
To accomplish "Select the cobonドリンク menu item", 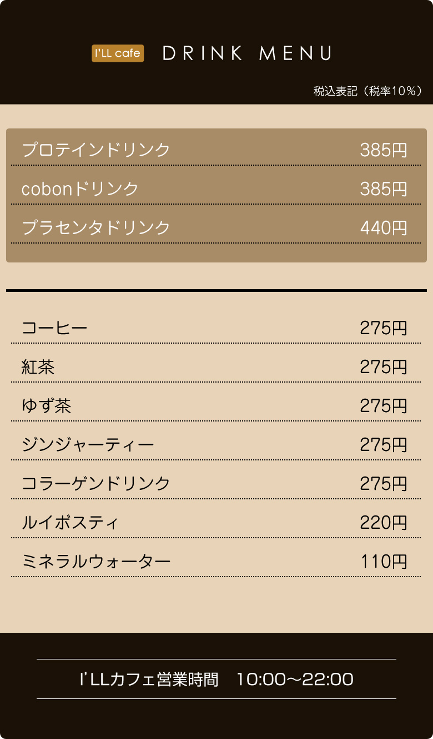I will click(215, 189).
